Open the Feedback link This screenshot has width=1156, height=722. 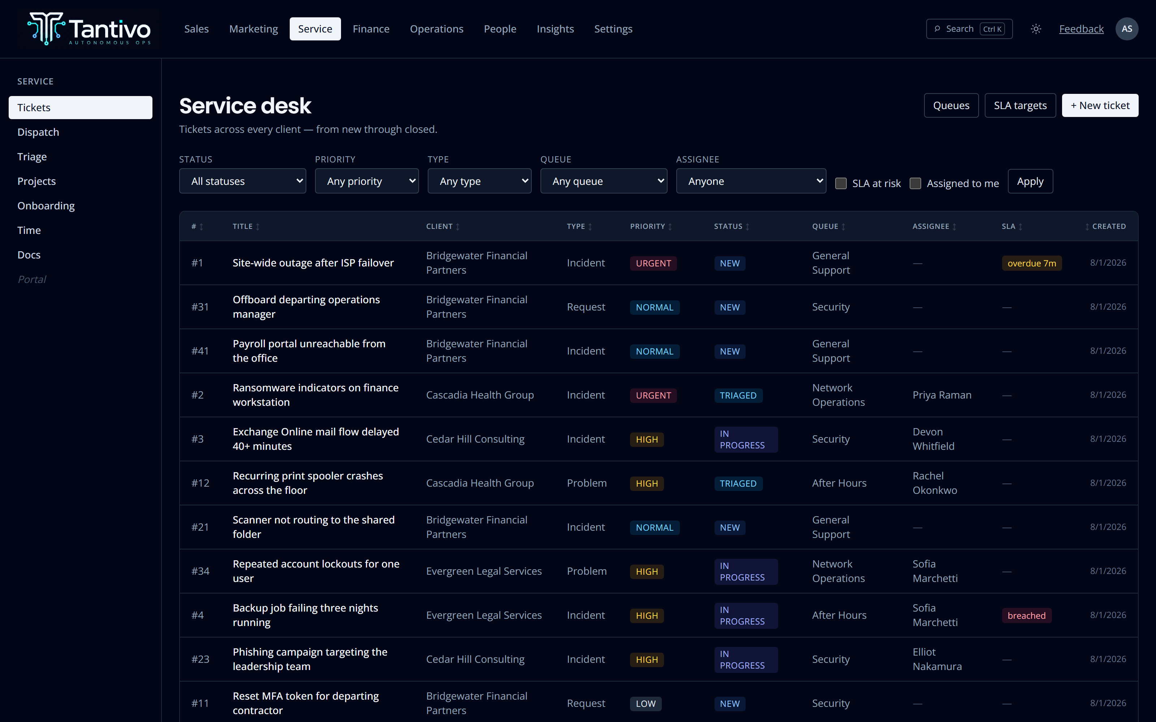click(x=1082, y=29)
